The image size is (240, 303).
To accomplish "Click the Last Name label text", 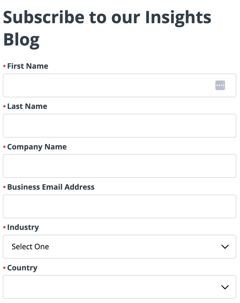I will [27, 106].
